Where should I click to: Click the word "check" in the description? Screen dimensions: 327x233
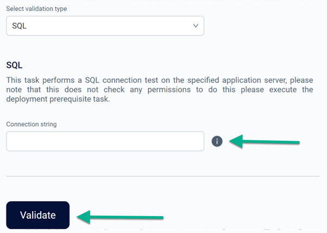(x=114, y=90)
